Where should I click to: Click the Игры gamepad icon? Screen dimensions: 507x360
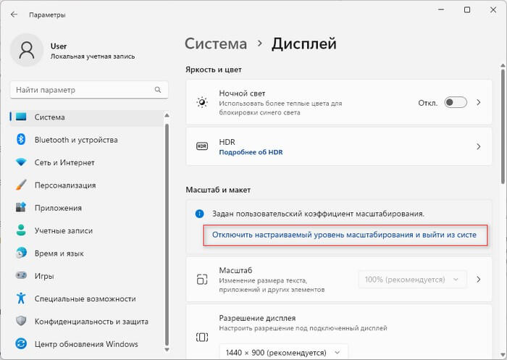point(21,275)
